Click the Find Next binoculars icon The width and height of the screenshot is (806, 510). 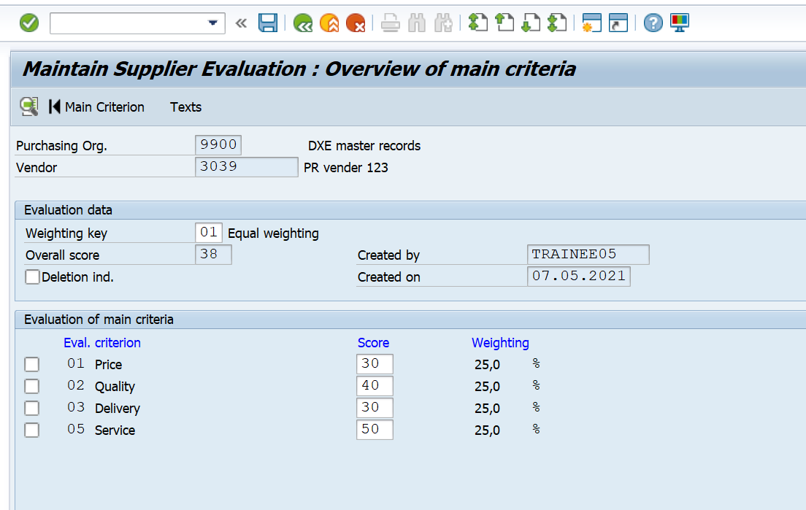(442, 23)
